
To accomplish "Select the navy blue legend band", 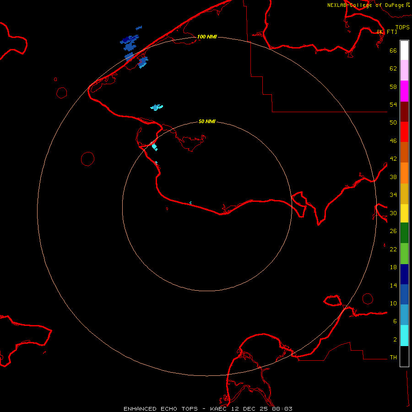I will point(404,274).
